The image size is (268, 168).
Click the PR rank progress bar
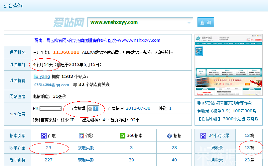pyautogui.click(x=51, y=109)
